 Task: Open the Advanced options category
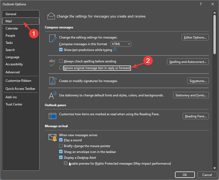click(x=13, y=72)
